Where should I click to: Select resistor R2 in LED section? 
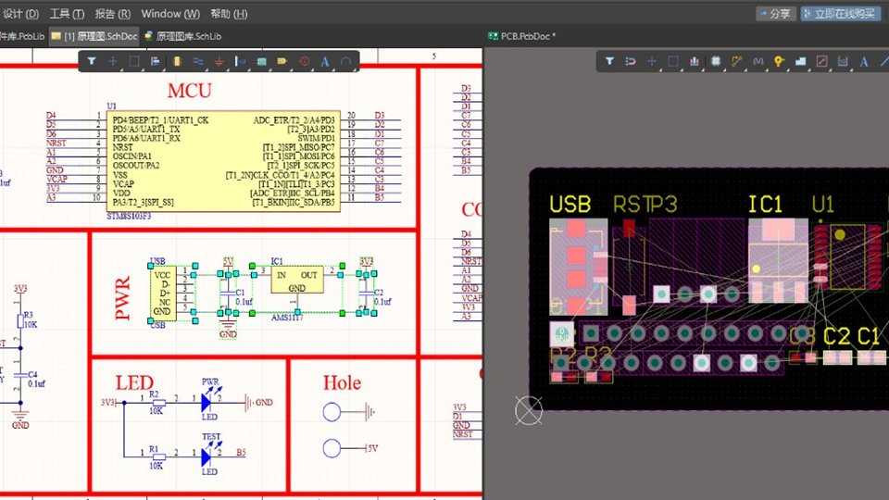pyautogui.click(x=158, y=403)
